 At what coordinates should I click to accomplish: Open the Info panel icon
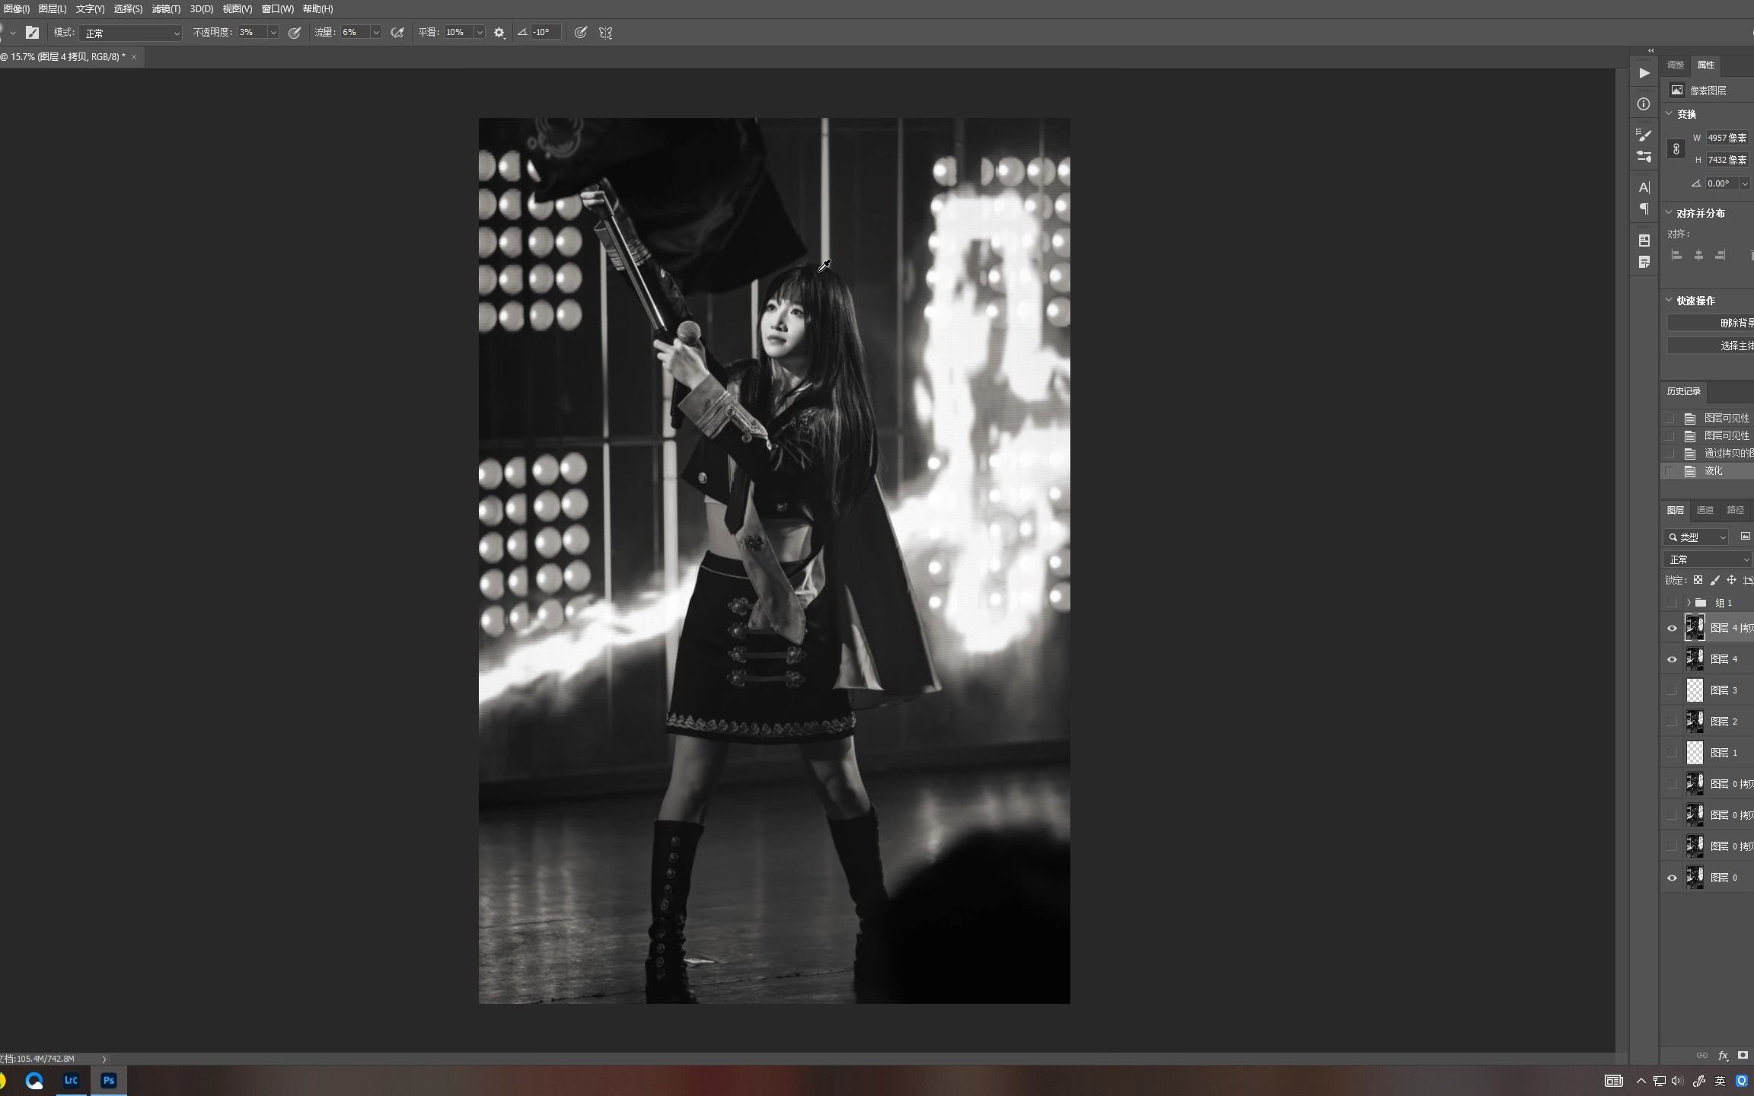click(x=1644, y=104)
